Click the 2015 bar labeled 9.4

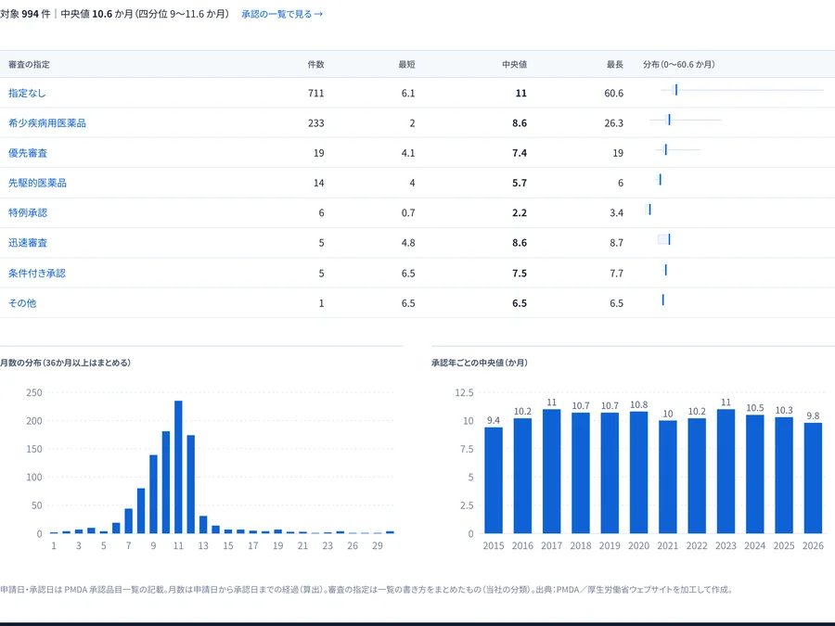pos(494,480)
